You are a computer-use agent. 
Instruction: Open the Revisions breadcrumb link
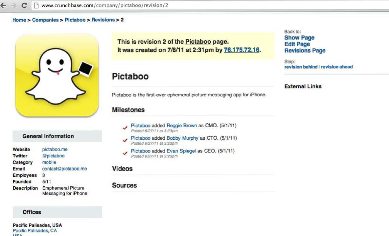click(103, 20)
